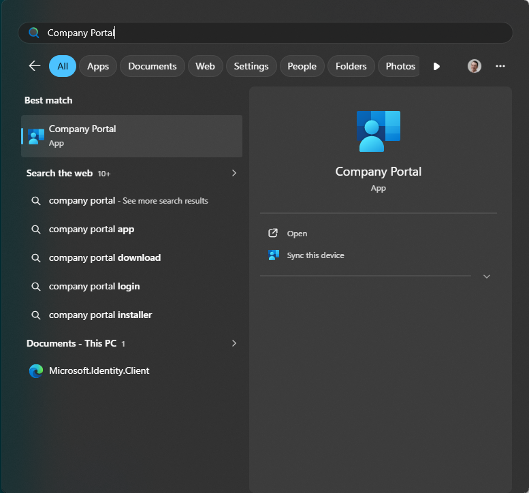The image size is (529, 493).
Task: Open the three-dot more options menu
Action: click(x=500, y=66)
